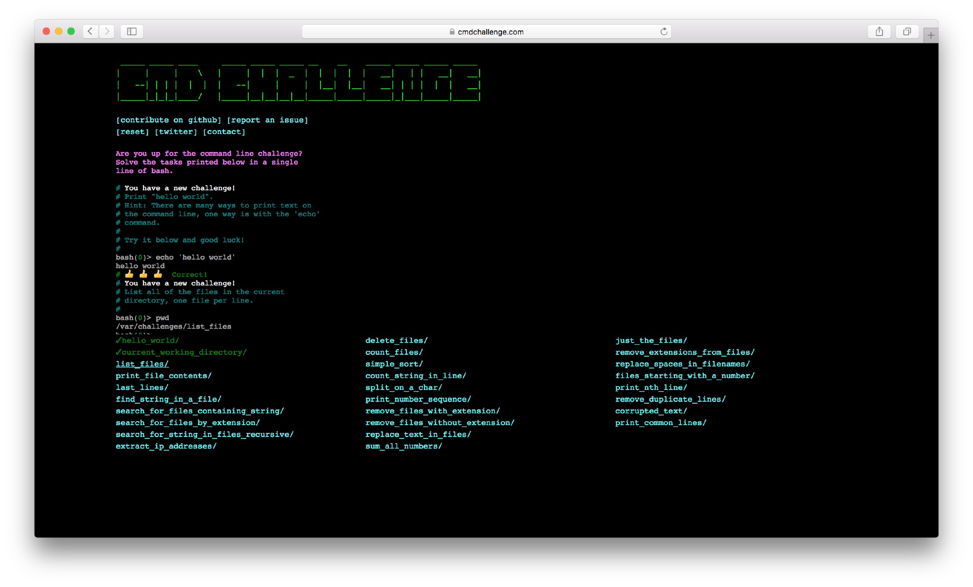Open corrupted_text/ challenge
Viewport: 973px width, 587px height.
pyautogui.click(x=651, y=411)
